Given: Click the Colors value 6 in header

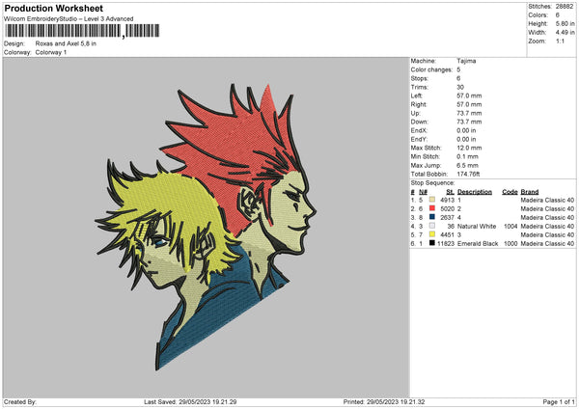Looking at the screenshot, I should [557, 15].
